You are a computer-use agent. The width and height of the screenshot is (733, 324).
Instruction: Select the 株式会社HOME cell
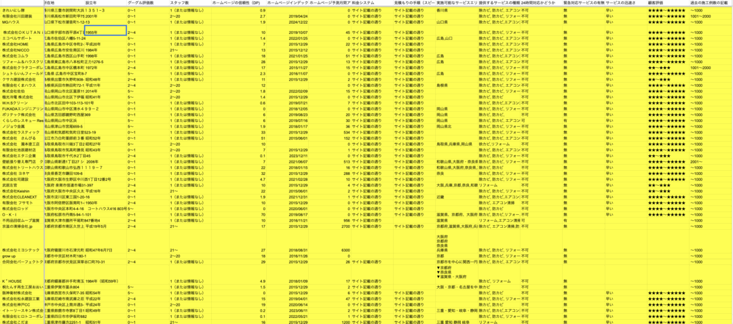[x=22, y=44]
